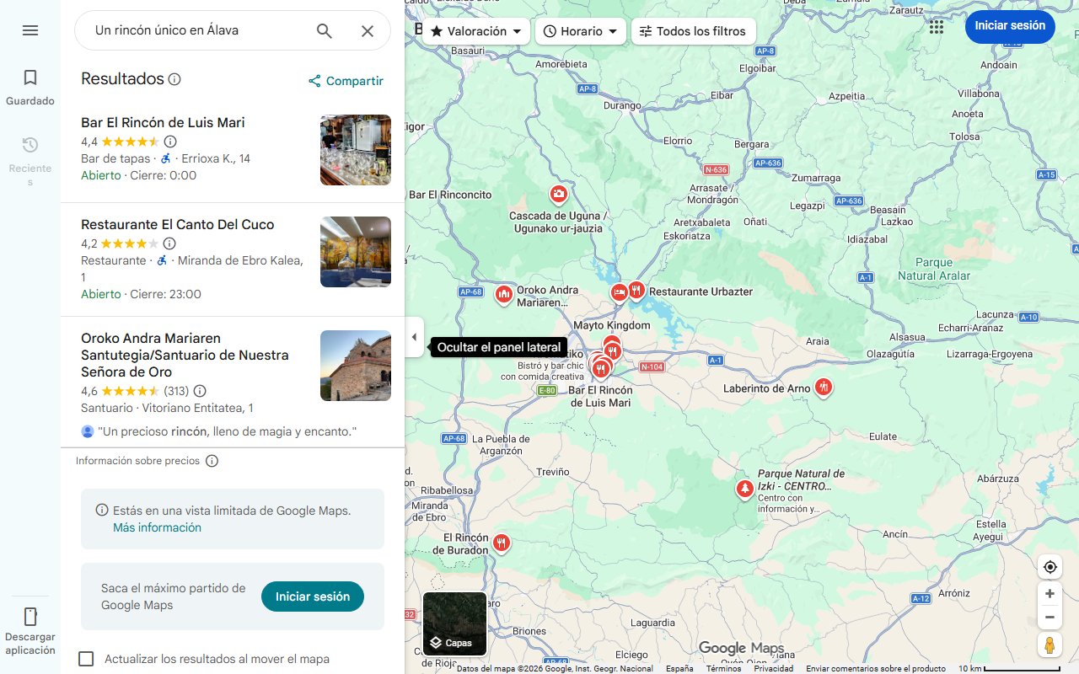Clear the search with the X icon
The height and width of the screenshot is (674, 1079).
pyautogui.click(x=368, y=30)
